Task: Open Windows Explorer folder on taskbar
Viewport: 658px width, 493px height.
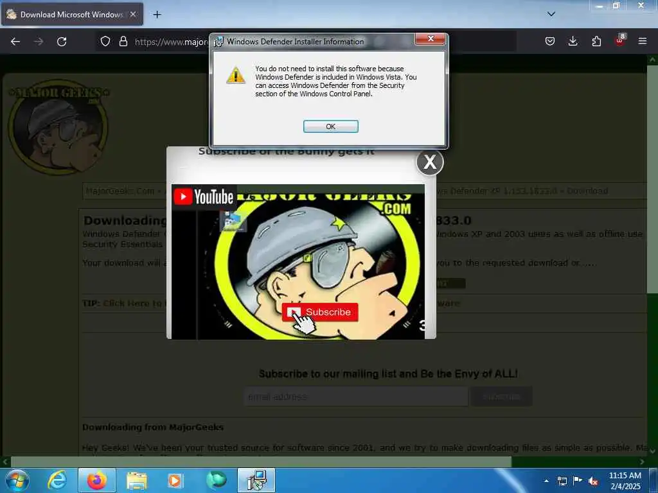Action: [x=137, y=480]
